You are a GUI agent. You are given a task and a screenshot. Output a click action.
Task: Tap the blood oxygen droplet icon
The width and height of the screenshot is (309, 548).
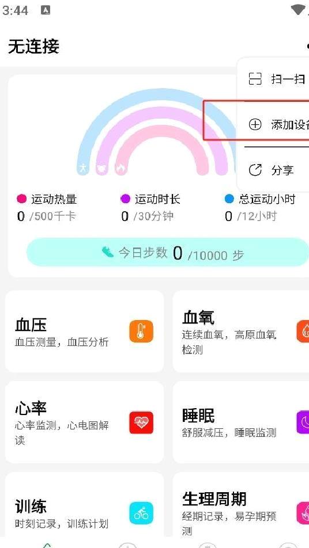point(303,331)
